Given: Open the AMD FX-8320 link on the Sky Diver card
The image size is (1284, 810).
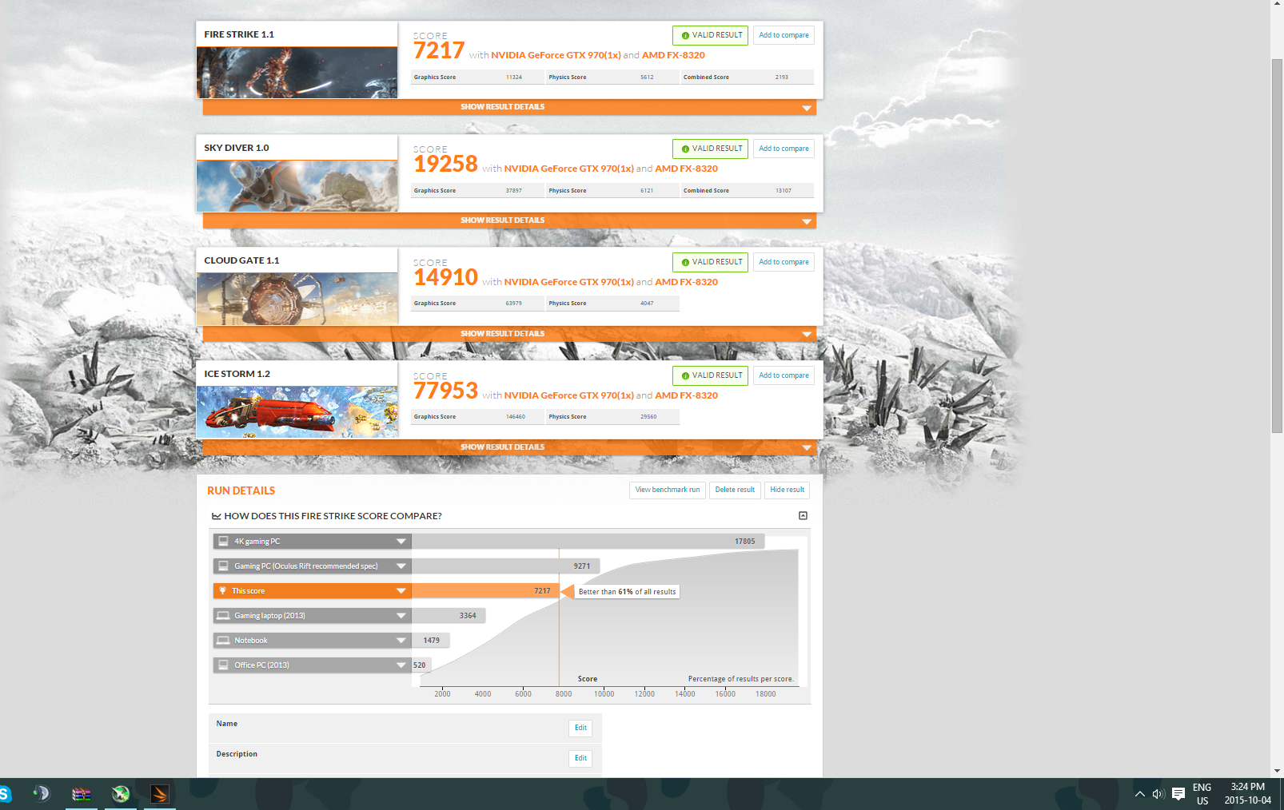Looking at the screenshot, I should (686, 169).
